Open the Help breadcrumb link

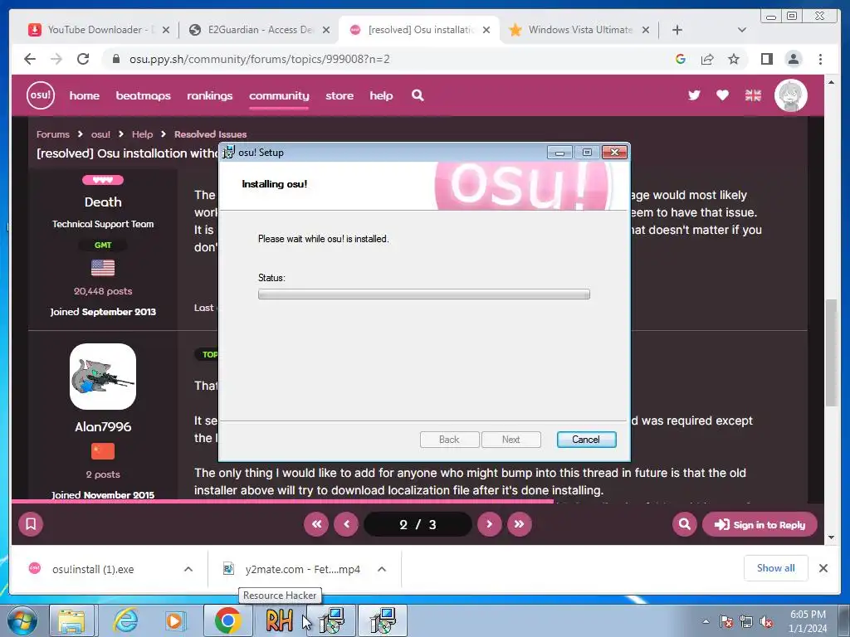143,134
